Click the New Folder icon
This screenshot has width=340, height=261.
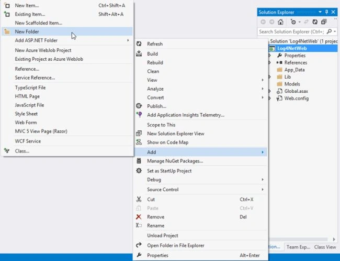[7, 32]
